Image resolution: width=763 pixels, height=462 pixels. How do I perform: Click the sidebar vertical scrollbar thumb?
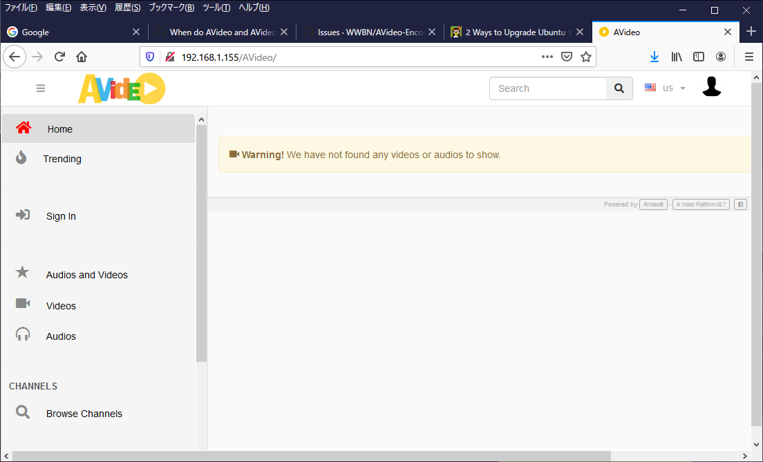(201, 243)
